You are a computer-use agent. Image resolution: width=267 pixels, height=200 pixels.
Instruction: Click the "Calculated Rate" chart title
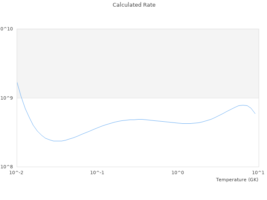coord(134,5)
